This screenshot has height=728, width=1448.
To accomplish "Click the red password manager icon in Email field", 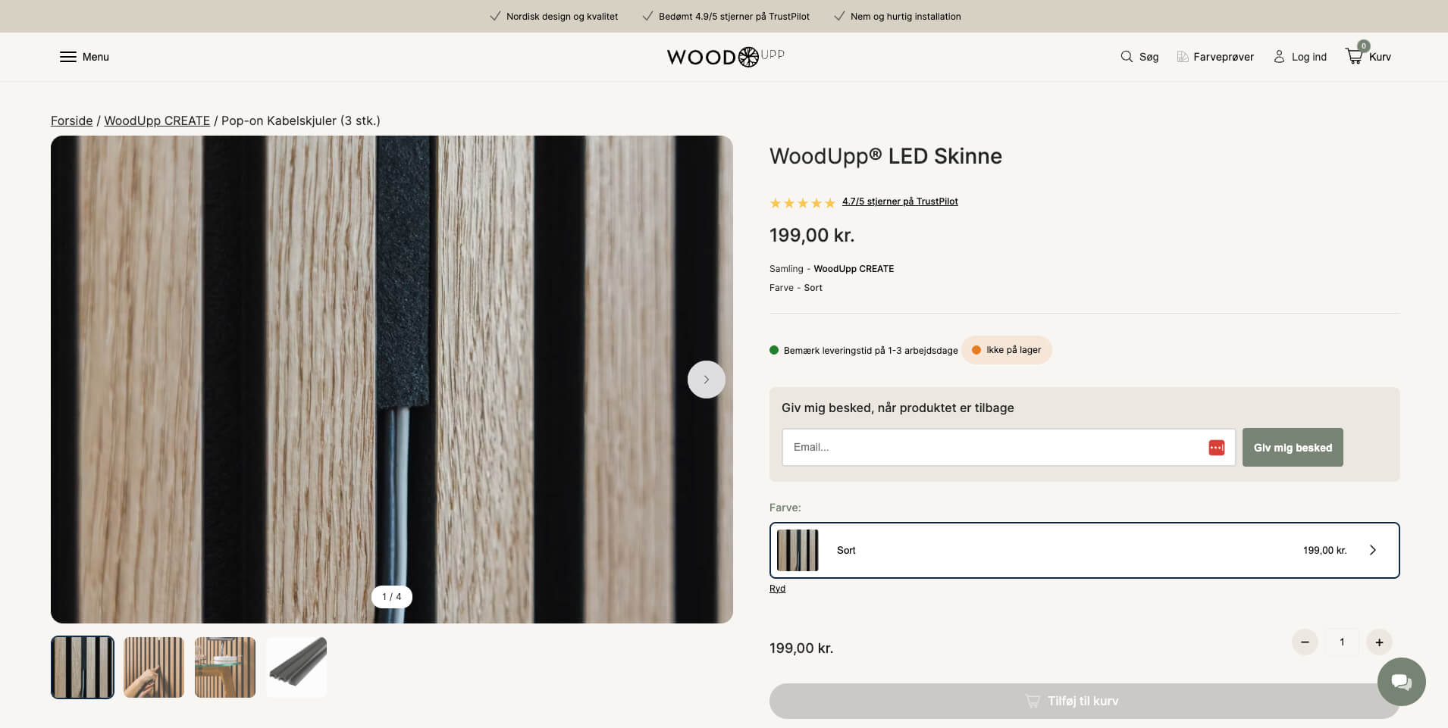I will 1216,448.
